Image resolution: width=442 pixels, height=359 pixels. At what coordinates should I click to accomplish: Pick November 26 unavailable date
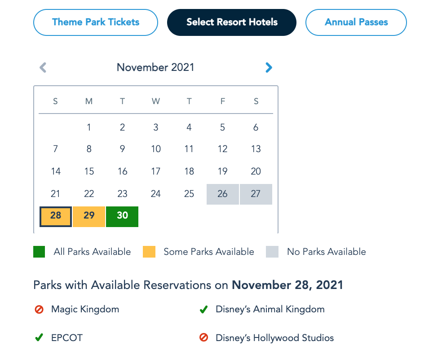click(223, 194)
